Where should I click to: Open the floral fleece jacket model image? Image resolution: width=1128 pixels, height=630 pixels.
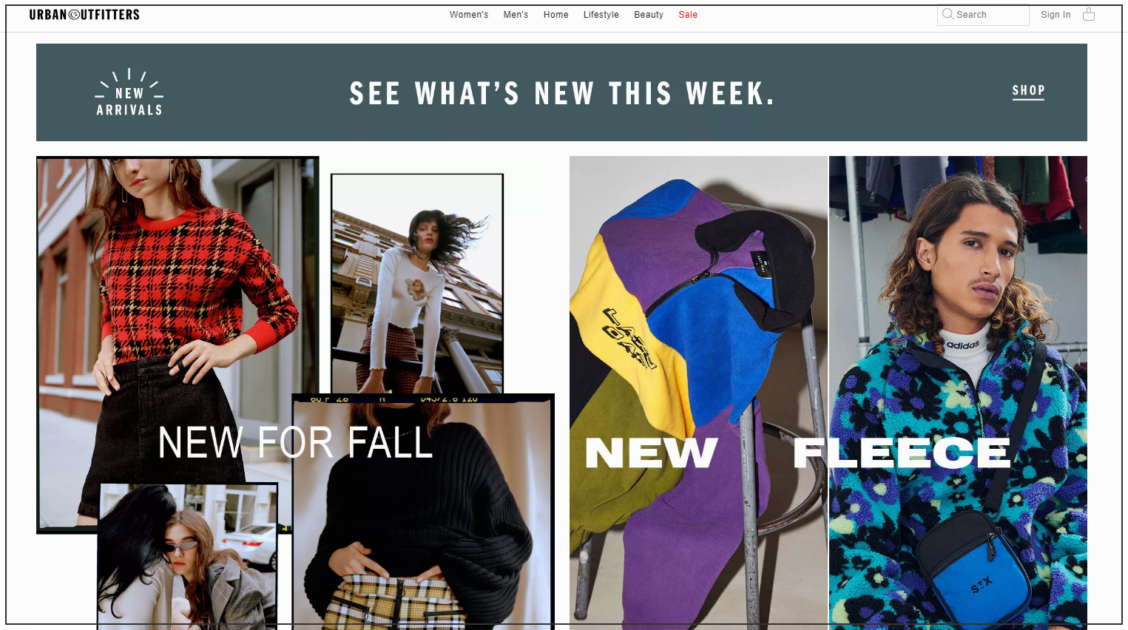(x=958, y=393)
